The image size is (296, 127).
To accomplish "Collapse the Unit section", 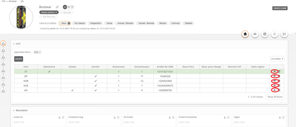I will 14,44.
